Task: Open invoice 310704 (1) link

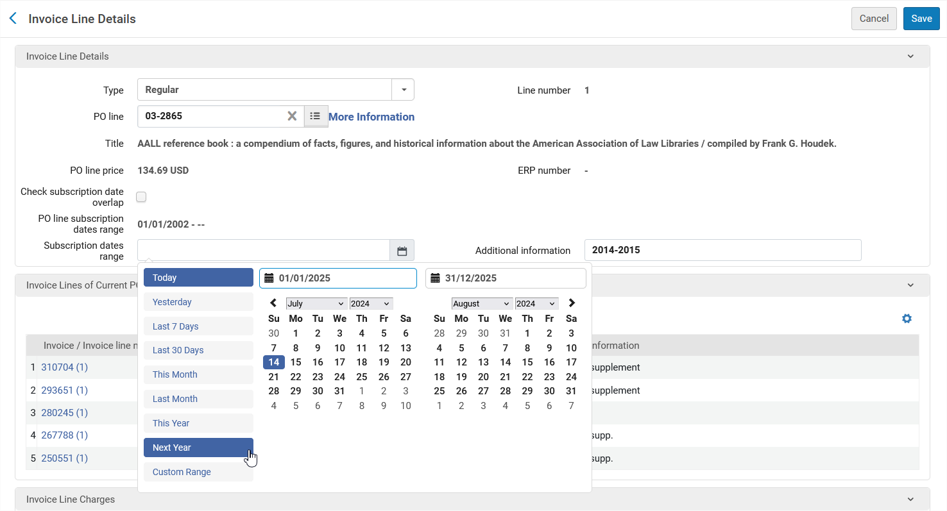Action: [x=64, y=367]
